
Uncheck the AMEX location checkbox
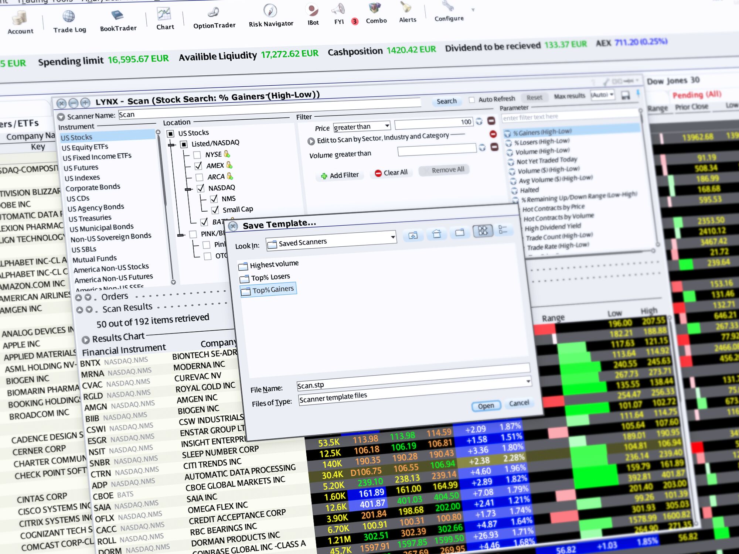coord(198,166)
